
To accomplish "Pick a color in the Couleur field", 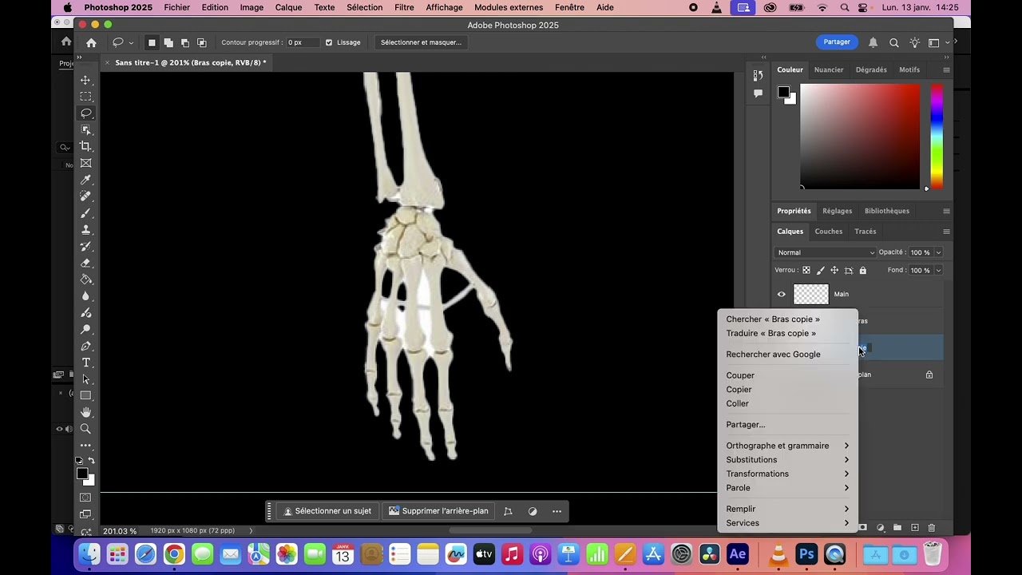I will point(859,137).
